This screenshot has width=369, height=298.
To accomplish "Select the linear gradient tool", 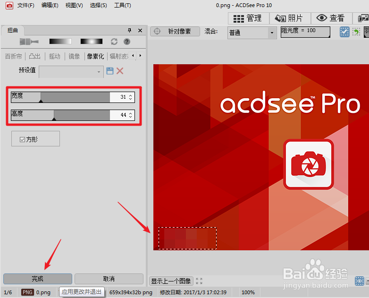I will pos(60,42).
